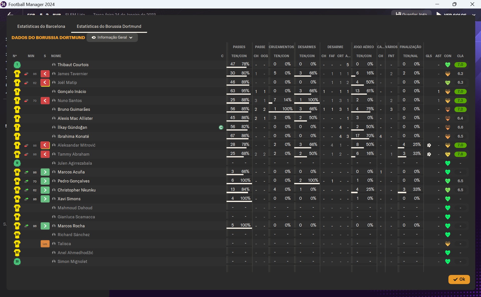The image size is (481, 297).
Task: Click Nuno Santos 7.3 rating badge
Action: (460, 101)
